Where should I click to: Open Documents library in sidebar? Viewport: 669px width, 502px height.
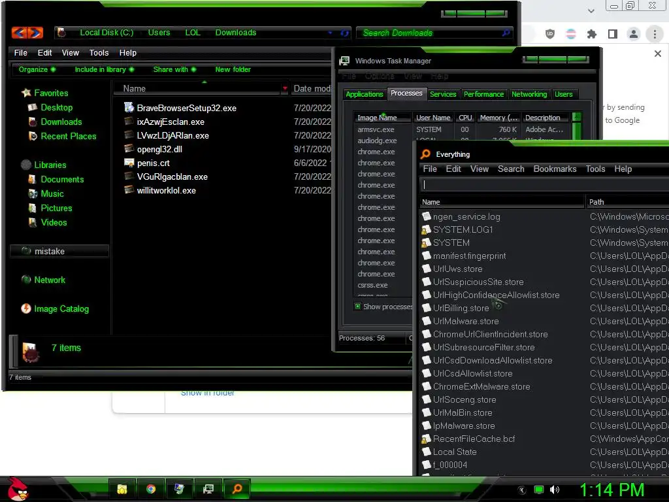pyautogui.click(x=62, y=179)
